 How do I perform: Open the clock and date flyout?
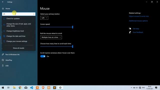149,88
